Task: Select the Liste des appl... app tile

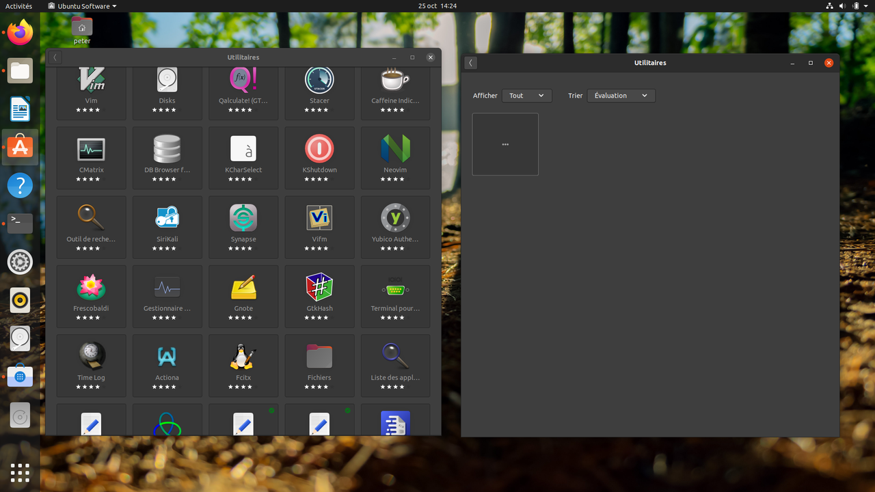Action: (395, 365)
